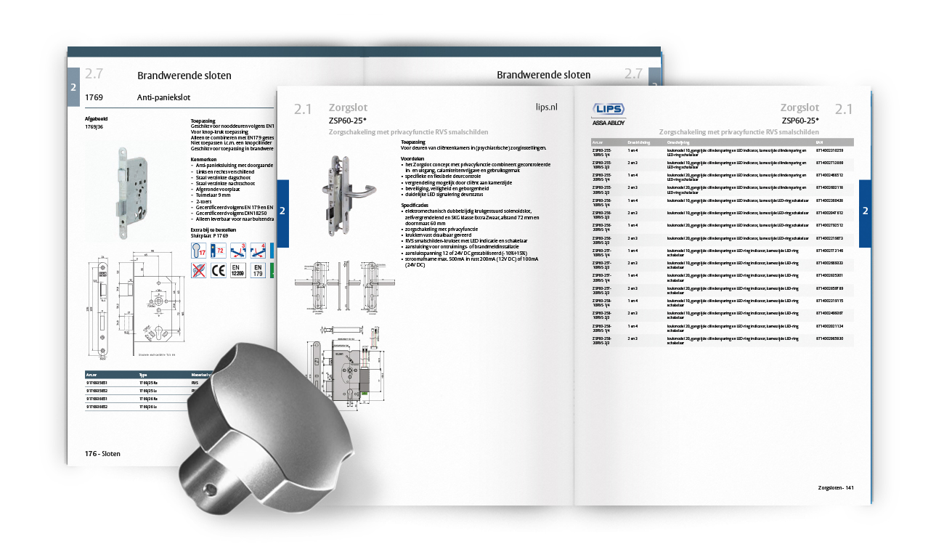Click the crossed-out cylinder icon

tap(199, 272)
